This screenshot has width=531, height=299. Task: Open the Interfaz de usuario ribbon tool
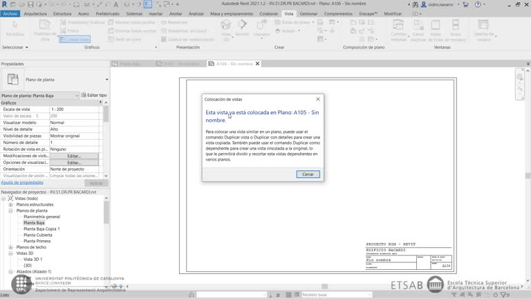pyautogui.click(x=484, y=30)
